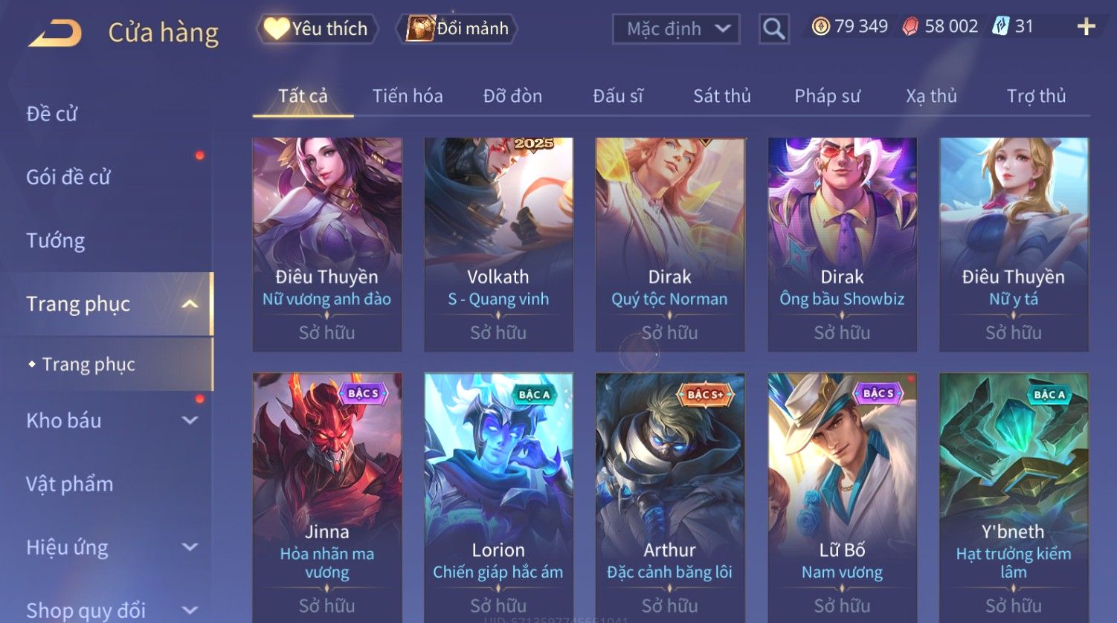Click the back arrow icon
Image resolution: width=1117 pixels, height=623 pixels.
(55, 33)
